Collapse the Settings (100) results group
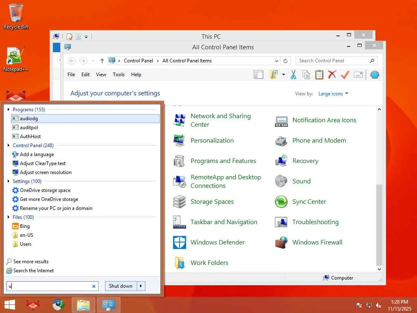This screenshot has width=417, height=313. coord(9,181)
